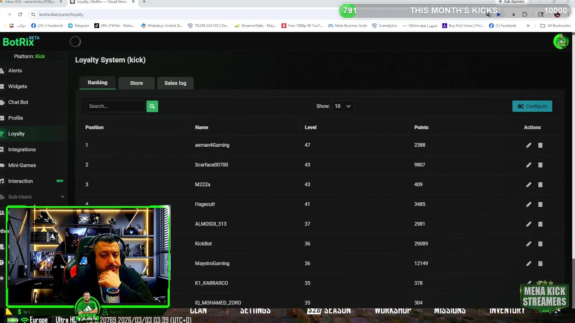Reload the browser page
Screen dimensions: 575x323
click(20, 14)
